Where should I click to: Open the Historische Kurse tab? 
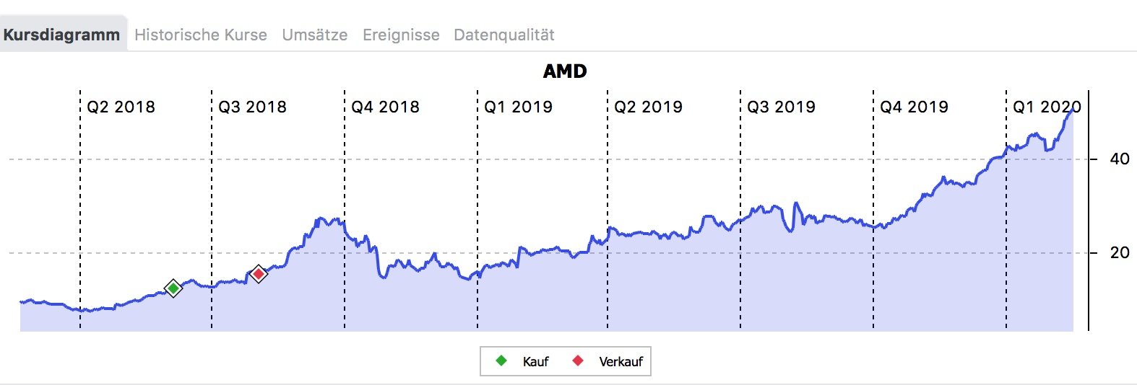[x=201, y=35]
